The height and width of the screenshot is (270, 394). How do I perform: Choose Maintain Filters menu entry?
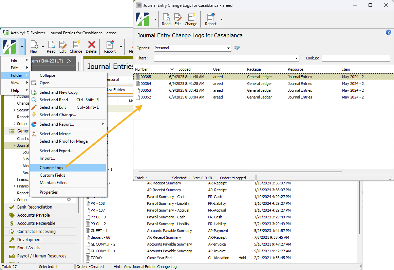[68, 183]
